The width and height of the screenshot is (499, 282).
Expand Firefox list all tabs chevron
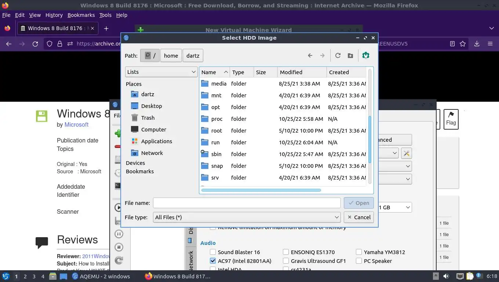(x=492, y=28)
